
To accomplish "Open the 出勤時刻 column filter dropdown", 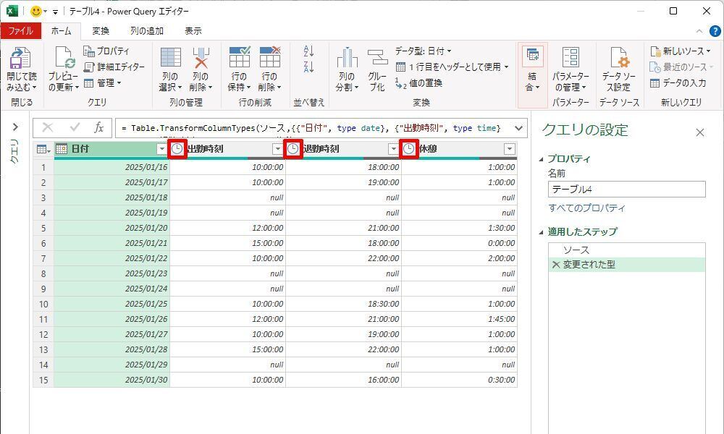I will click(x=277, y=149).
